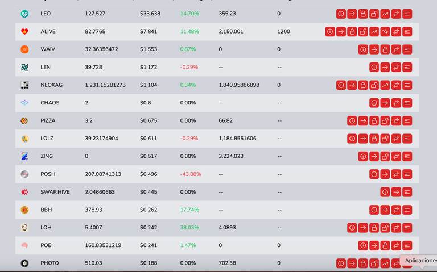Viewport: 437px width, 272px height.
Task: Click the SWAP.HIVE token name
Action: click(x=55, y=192)
